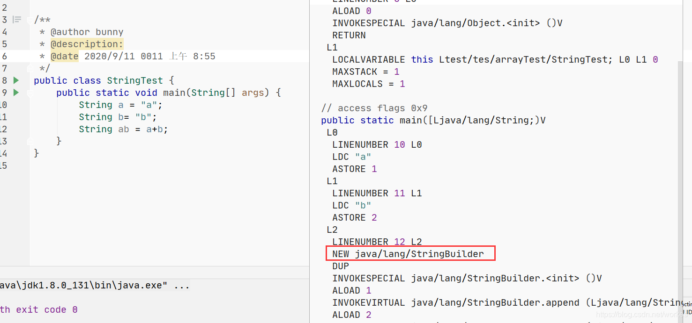Select the highlighted '@description:' tag
This screenshot has width=692, height=323.
87,44
